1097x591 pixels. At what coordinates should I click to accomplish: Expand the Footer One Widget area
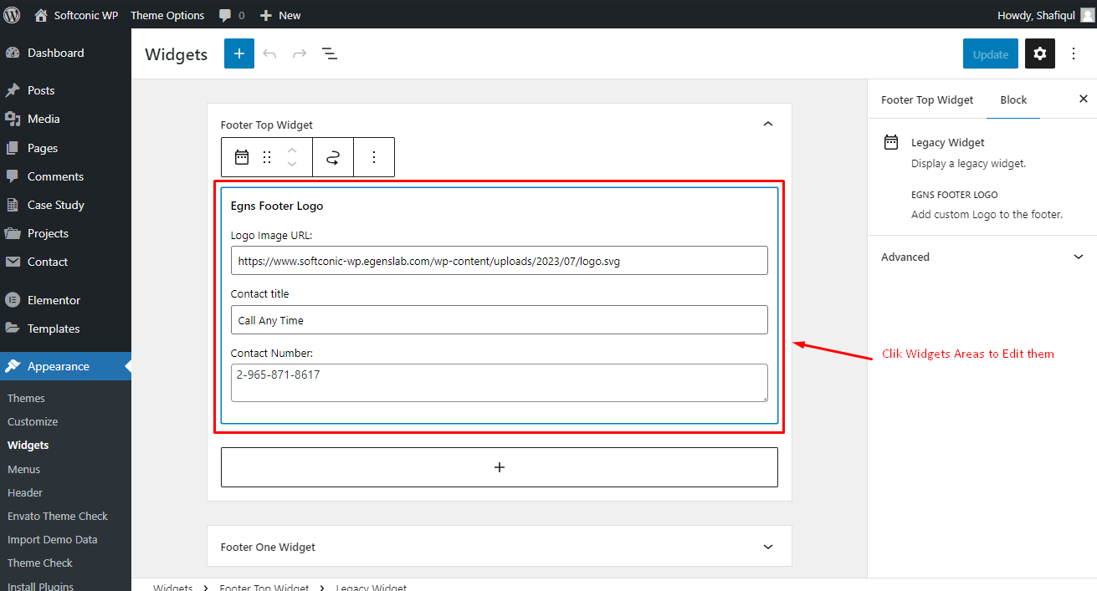tap(768, 547)
